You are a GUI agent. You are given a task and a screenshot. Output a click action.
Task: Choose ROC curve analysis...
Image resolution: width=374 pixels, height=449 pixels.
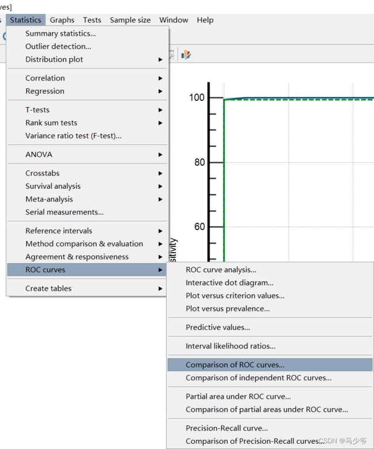point(270,270)
